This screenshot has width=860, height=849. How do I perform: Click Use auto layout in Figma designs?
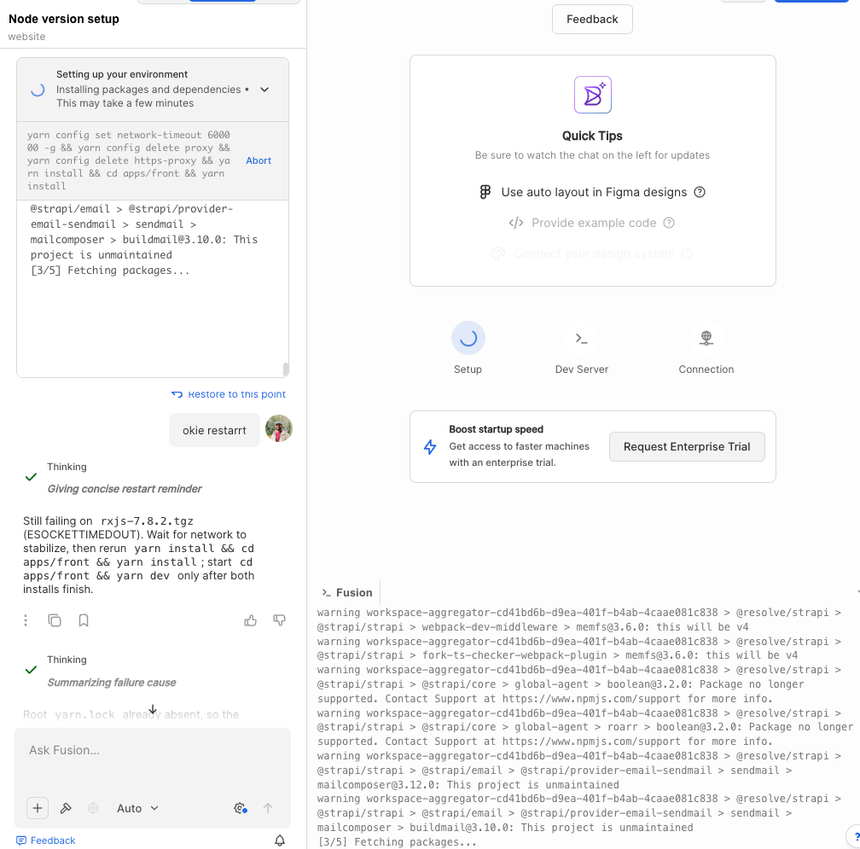click(594, 192)
